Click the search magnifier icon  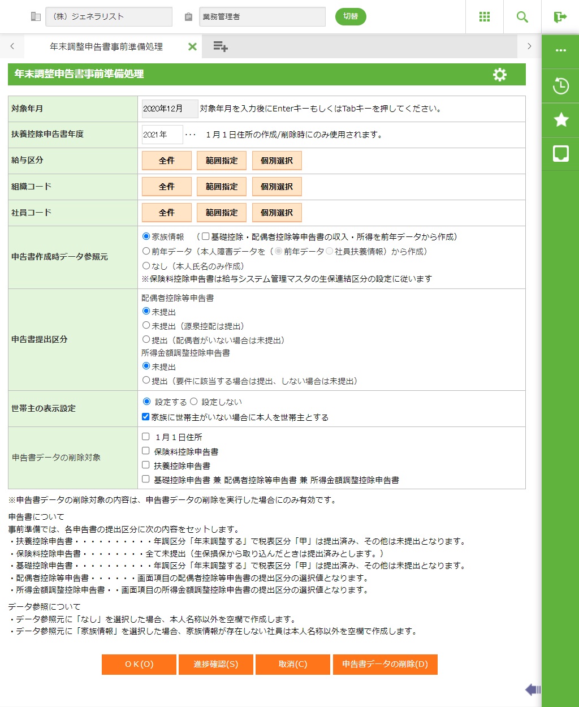[x=522, y=17]
